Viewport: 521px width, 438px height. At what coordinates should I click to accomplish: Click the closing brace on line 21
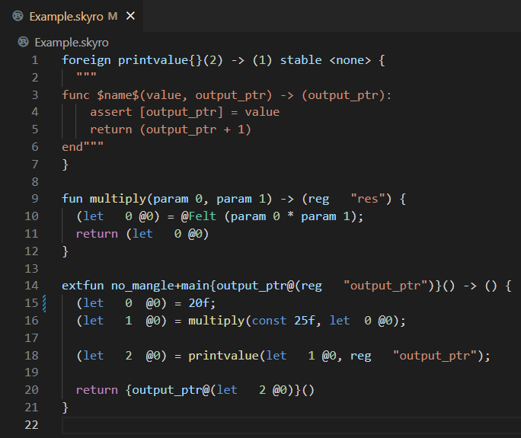[66, 408]
